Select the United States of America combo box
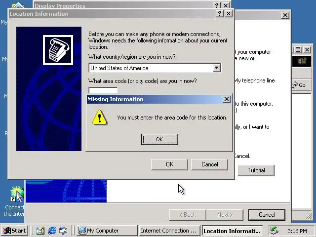316x237 pixels. click(x=155, y=68)
